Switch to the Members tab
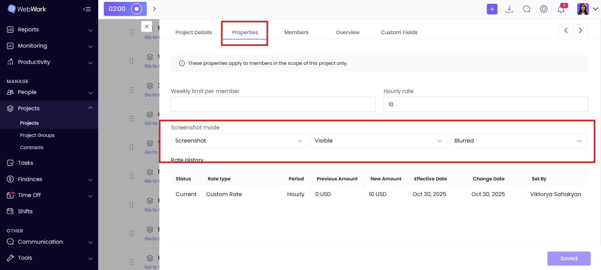Image resolution: width=601 pixels, height=270 pixels. 296,32
